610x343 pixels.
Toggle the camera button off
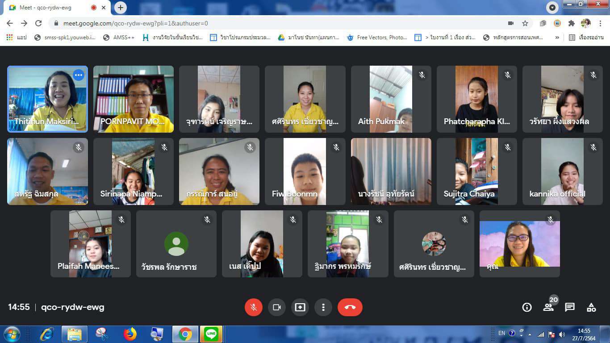pos(276,307)
